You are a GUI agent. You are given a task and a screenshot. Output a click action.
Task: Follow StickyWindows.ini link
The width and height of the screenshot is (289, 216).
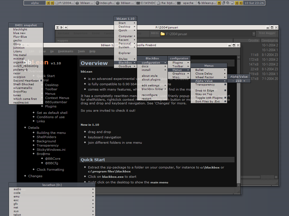51,150
